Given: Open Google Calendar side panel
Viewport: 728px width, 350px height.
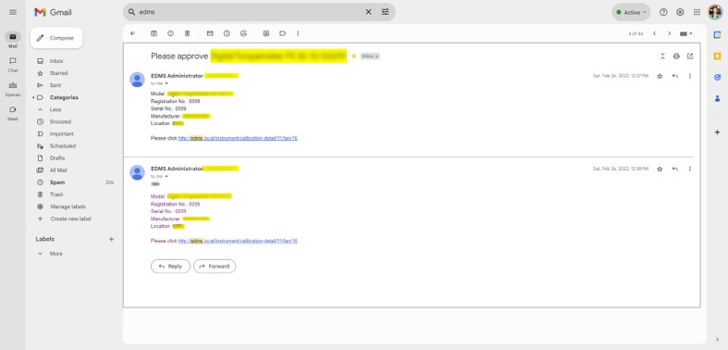Looking at the screenshot, I should point(717,34).
